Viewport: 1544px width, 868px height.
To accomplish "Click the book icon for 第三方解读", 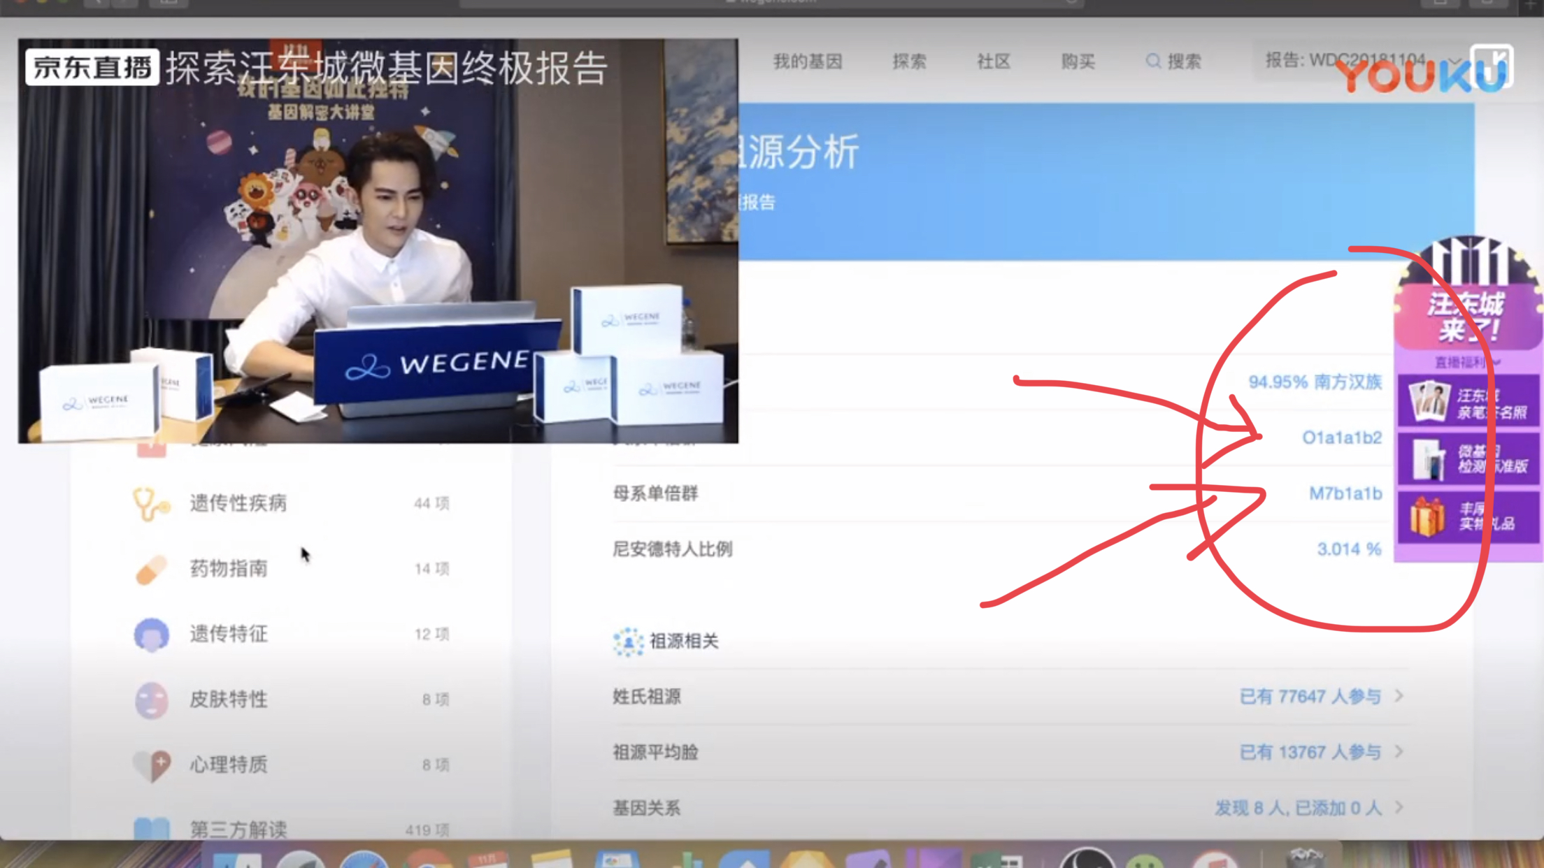I will 151,829.
